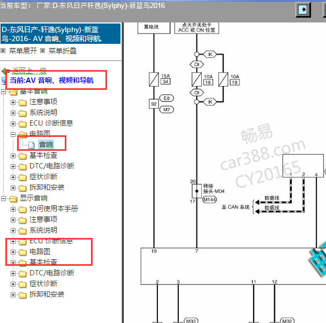The width and height of the screenshot is (326, 323).
Task: Select the 显示音响 folder label
Action: click(x=34, y=198)
